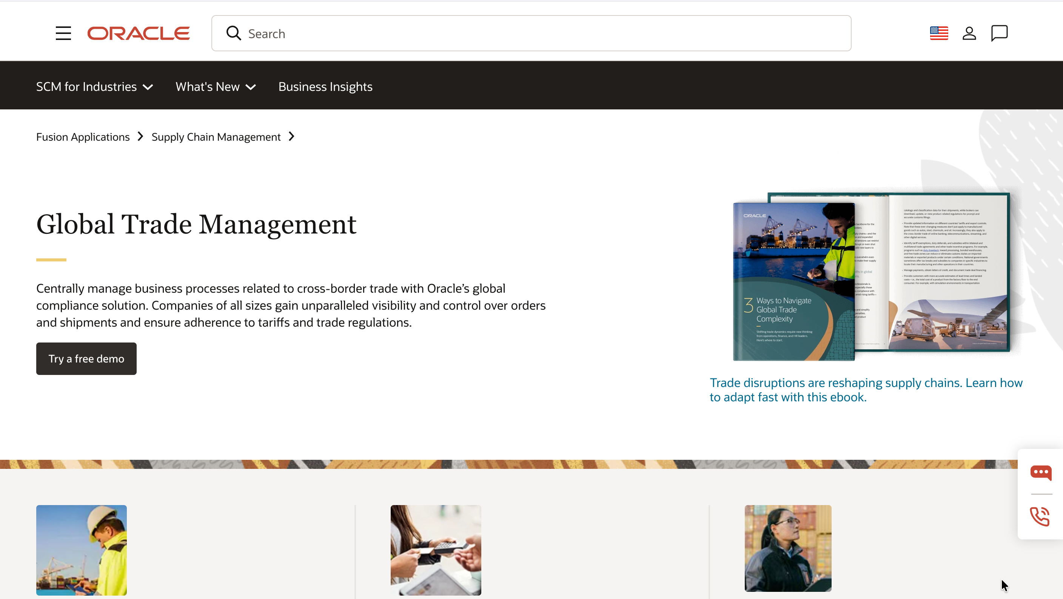Click the card payment thumbnail
This screenshot has width=1063, height=599.
pos(436,550)
